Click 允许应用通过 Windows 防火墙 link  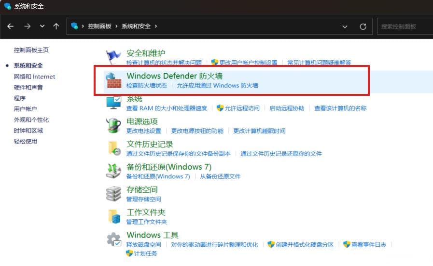pyautogui.click(x=217, y=85)
